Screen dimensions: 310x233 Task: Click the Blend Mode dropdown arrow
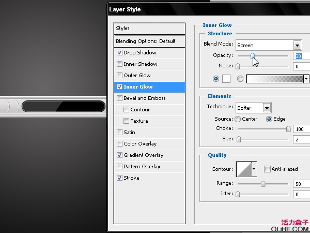click(x=297, y=46)
